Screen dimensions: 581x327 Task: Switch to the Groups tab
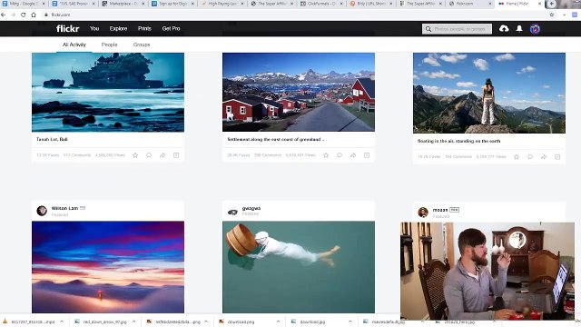pyautogui.click(x=142, y=45)
